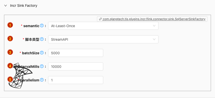Click the red number 4 badge
Screen dimensions: 215x98
pyautogui.click(x=10, y=66)
